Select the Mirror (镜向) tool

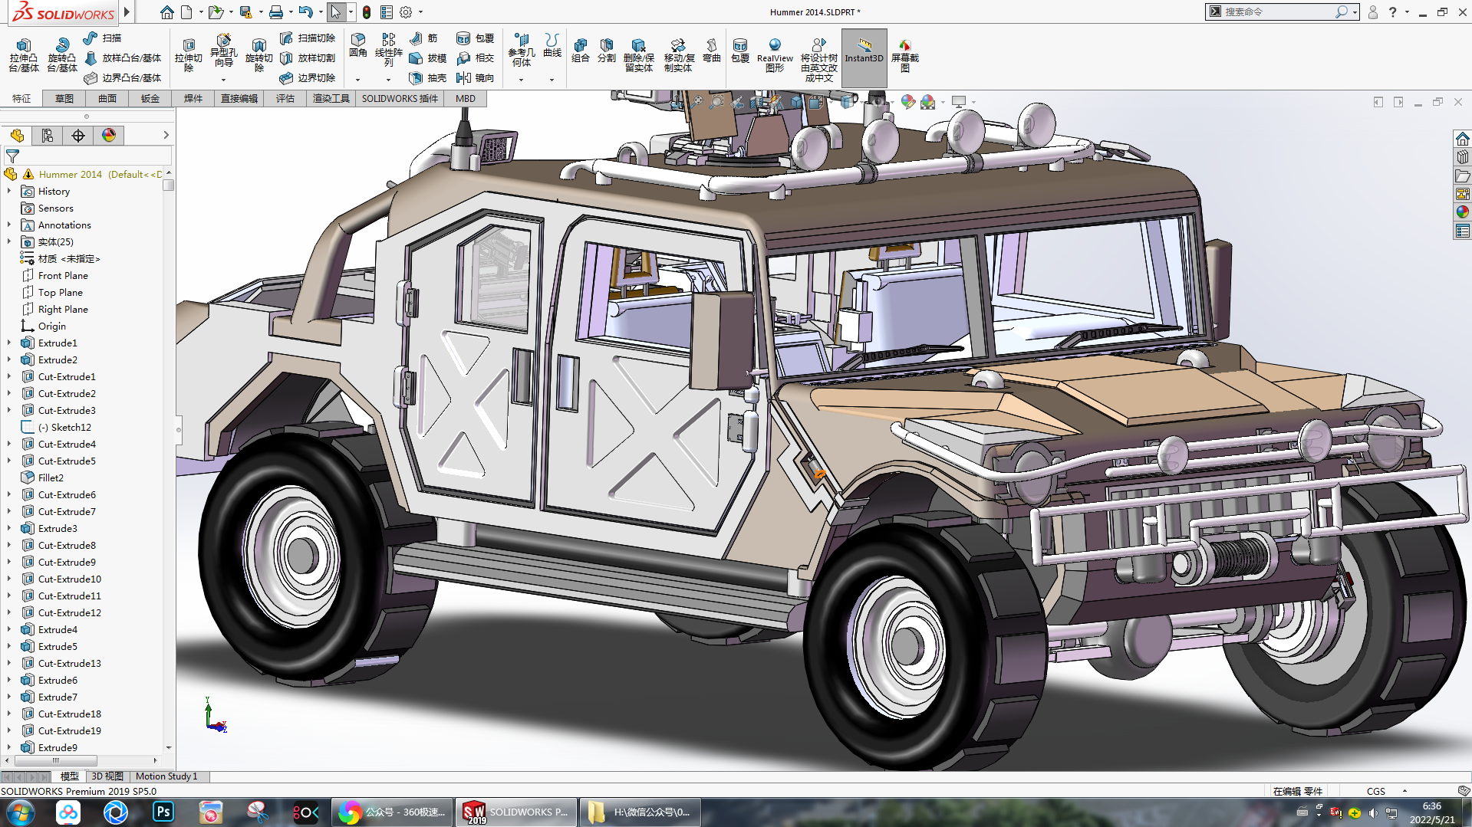(475, 77)
